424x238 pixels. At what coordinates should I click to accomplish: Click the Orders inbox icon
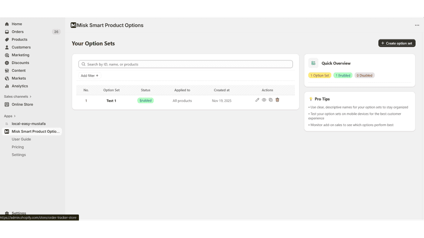7,32
